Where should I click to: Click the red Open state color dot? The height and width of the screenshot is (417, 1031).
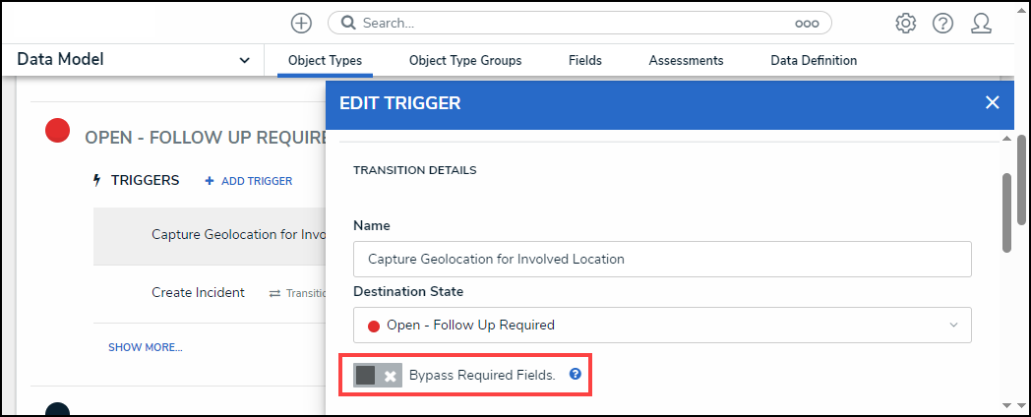coord(58,131)
